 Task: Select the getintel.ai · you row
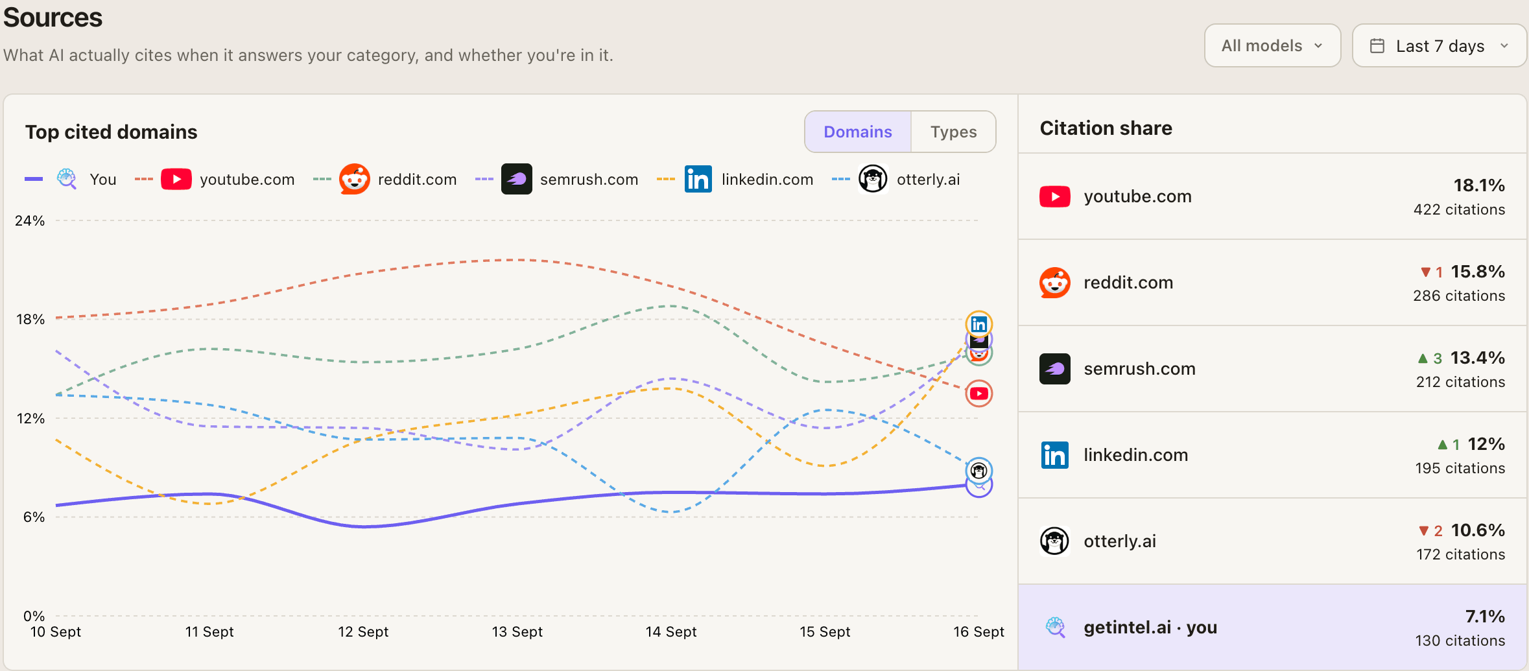click(x=1272, y=628)
